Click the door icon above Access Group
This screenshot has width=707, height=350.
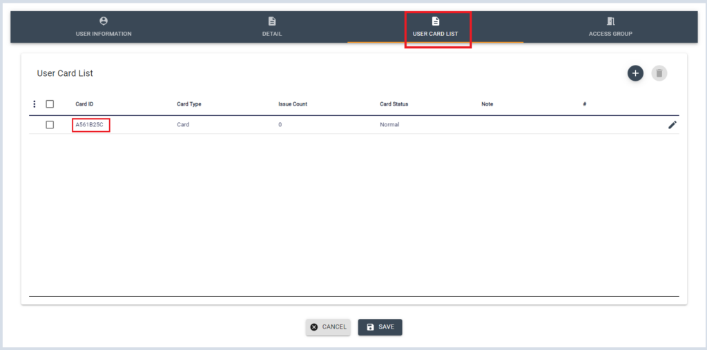[x=610, y=21]
